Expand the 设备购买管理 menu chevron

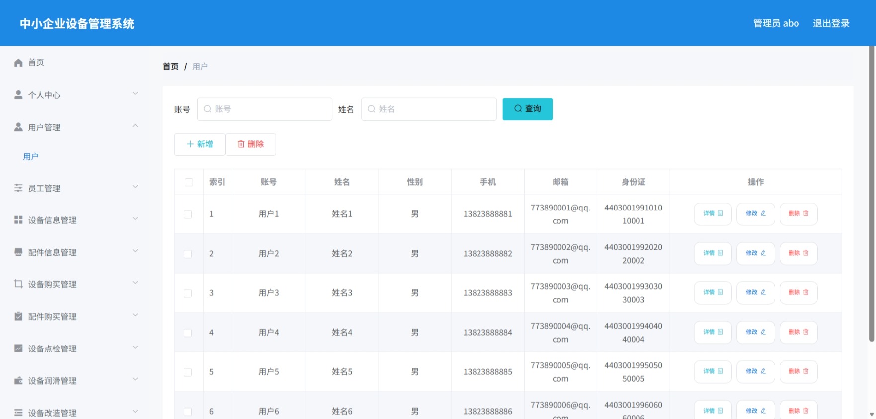(135, 283)
